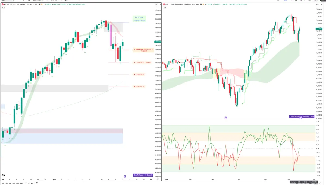Click the Ocs Ai Trader Liquidity Chart badge
The image size is (326, 185).
(x=302, y=117)
